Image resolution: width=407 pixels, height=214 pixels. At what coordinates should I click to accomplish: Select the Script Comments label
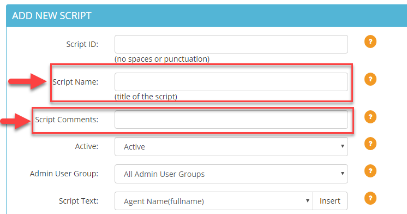coord(67,120)
